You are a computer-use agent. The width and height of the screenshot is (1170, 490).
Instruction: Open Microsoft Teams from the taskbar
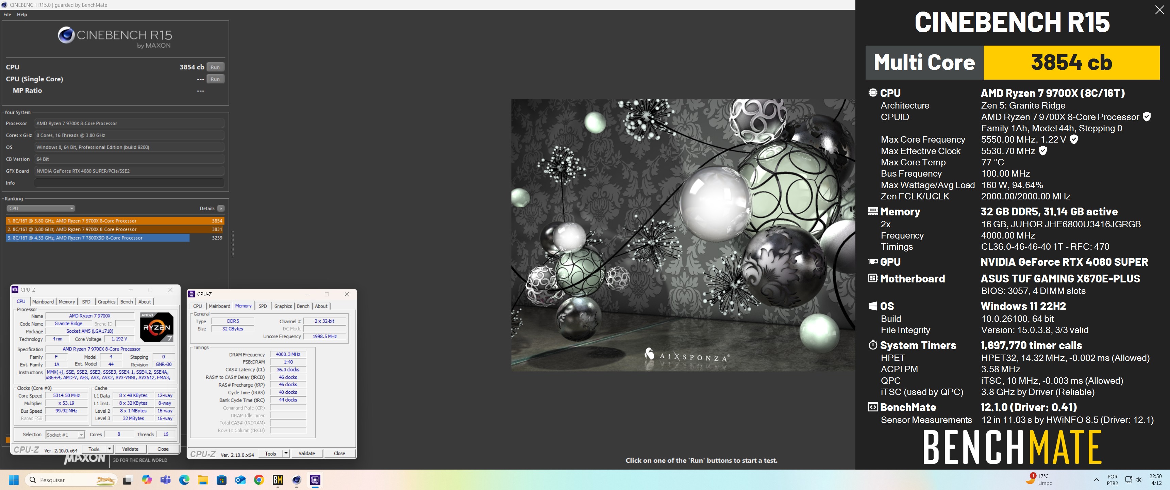[x=165, y=480]
